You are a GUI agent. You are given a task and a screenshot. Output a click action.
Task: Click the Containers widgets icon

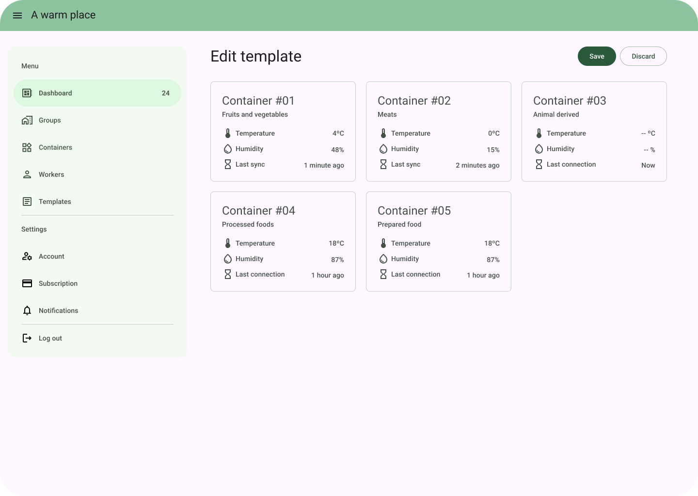point(27,147)
